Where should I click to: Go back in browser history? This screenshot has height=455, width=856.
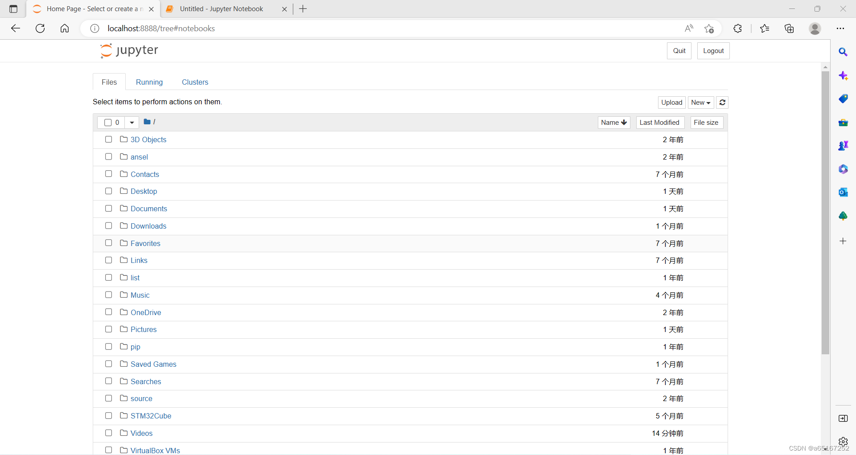[16, 29]
